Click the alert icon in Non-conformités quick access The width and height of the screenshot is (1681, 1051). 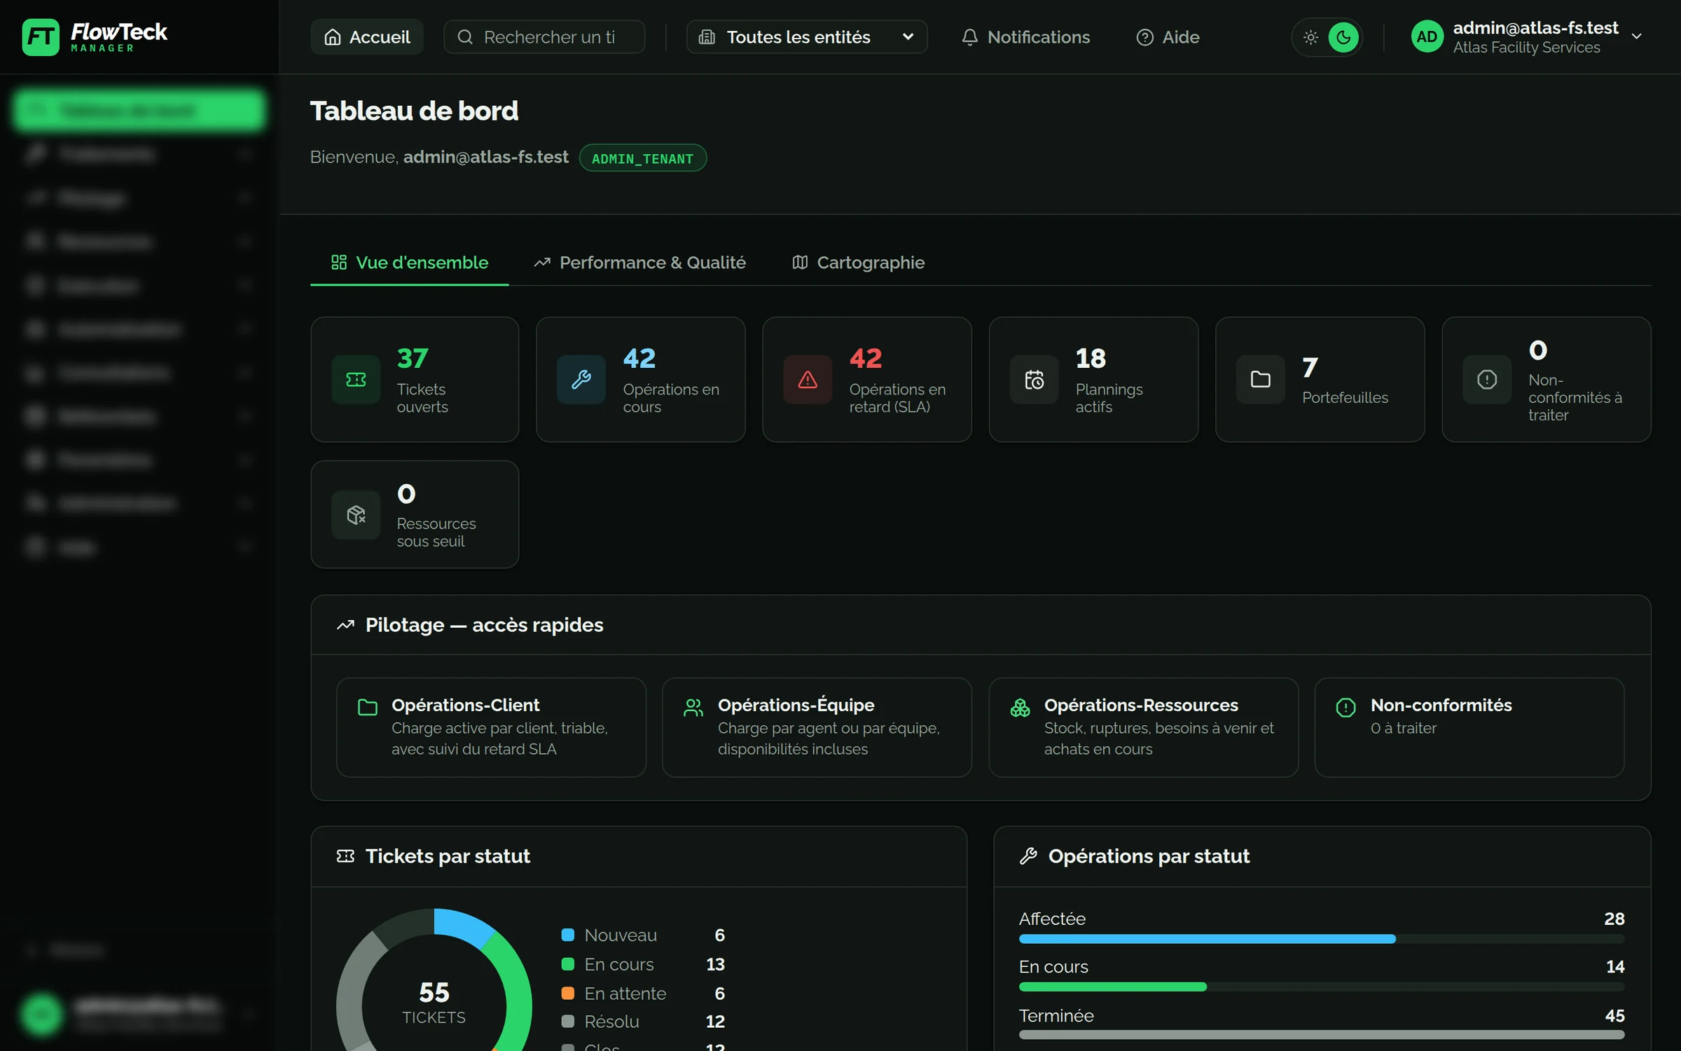(1346, 707)
